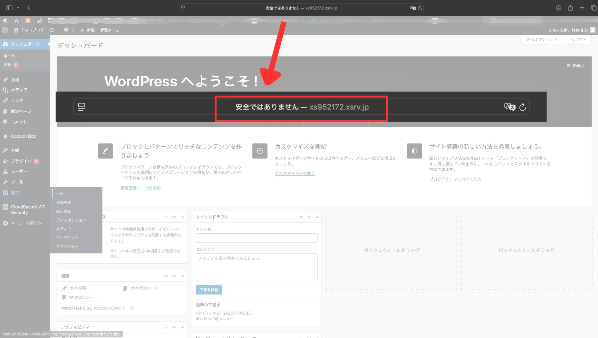
Task: Open the ヘルプ dropdown
Action: tap(578, 39)
